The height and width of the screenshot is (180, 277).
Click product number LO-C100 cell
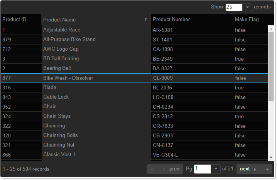(x=163, y=97)
